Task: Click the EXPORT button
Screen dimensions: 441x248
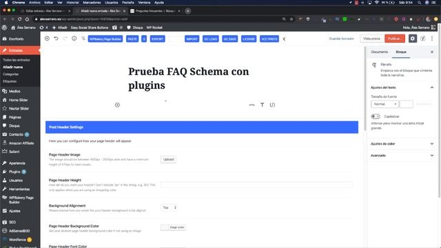Action: 158,39
